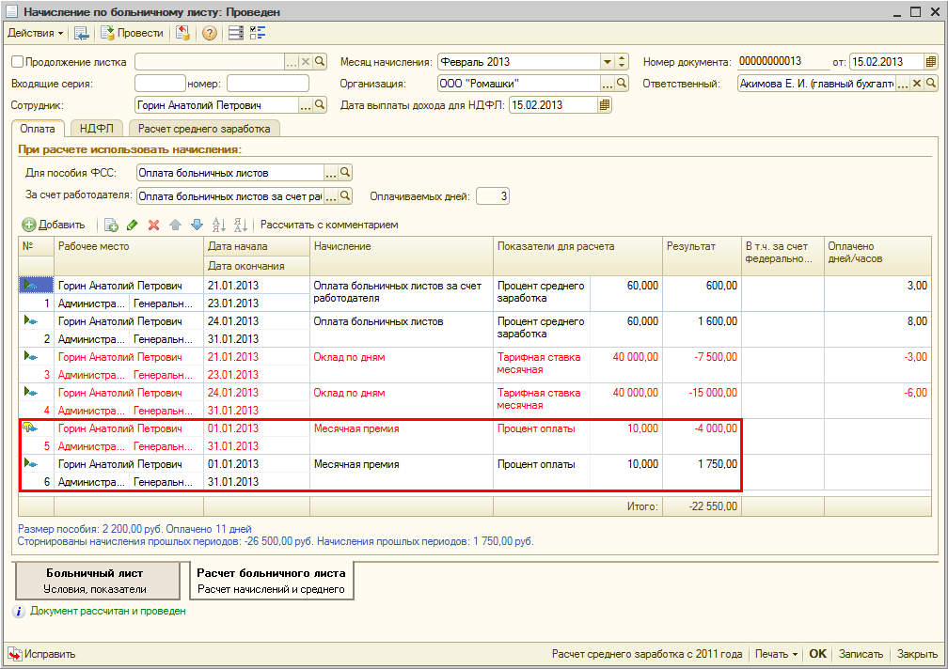Screen dimensions: 948x669
Task: Click the help question mark icon
Action: coord(209,33)
